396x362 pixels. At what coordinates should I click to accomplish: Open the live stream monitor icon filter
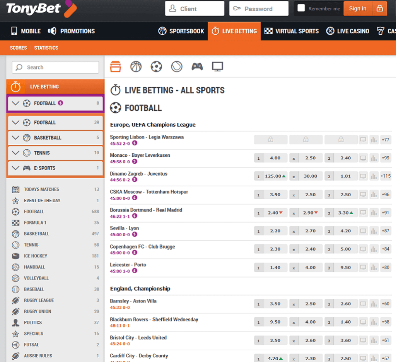coord(217,66)
